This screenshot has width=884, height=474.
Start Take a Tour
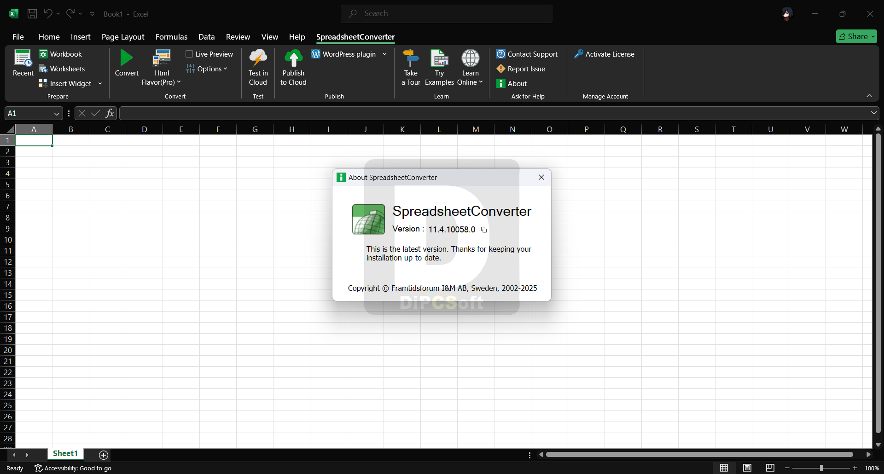[411, 68]
